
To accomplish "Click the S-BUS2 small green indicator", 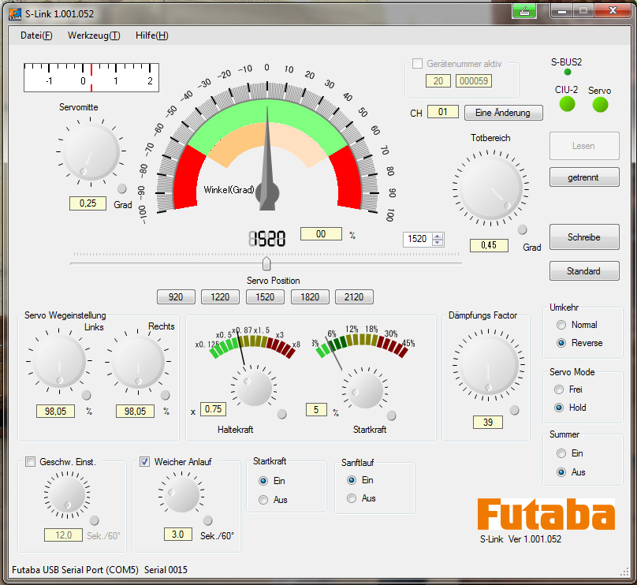I will (x=568, y=72).
